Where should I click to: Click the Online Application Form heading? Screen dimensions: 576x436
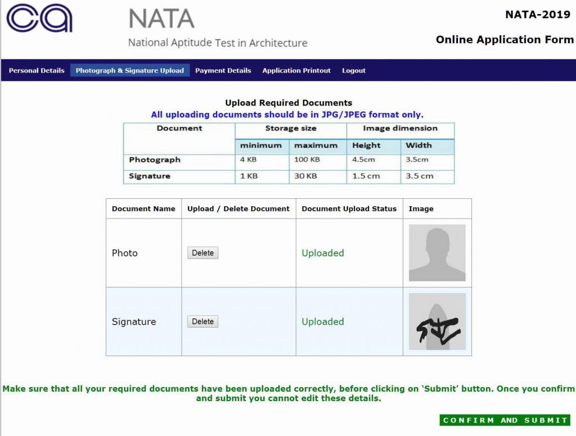click(505, 39)
